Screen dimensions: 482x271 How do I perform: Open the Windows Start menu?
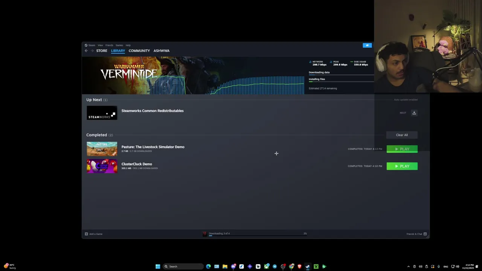[158, 266]
